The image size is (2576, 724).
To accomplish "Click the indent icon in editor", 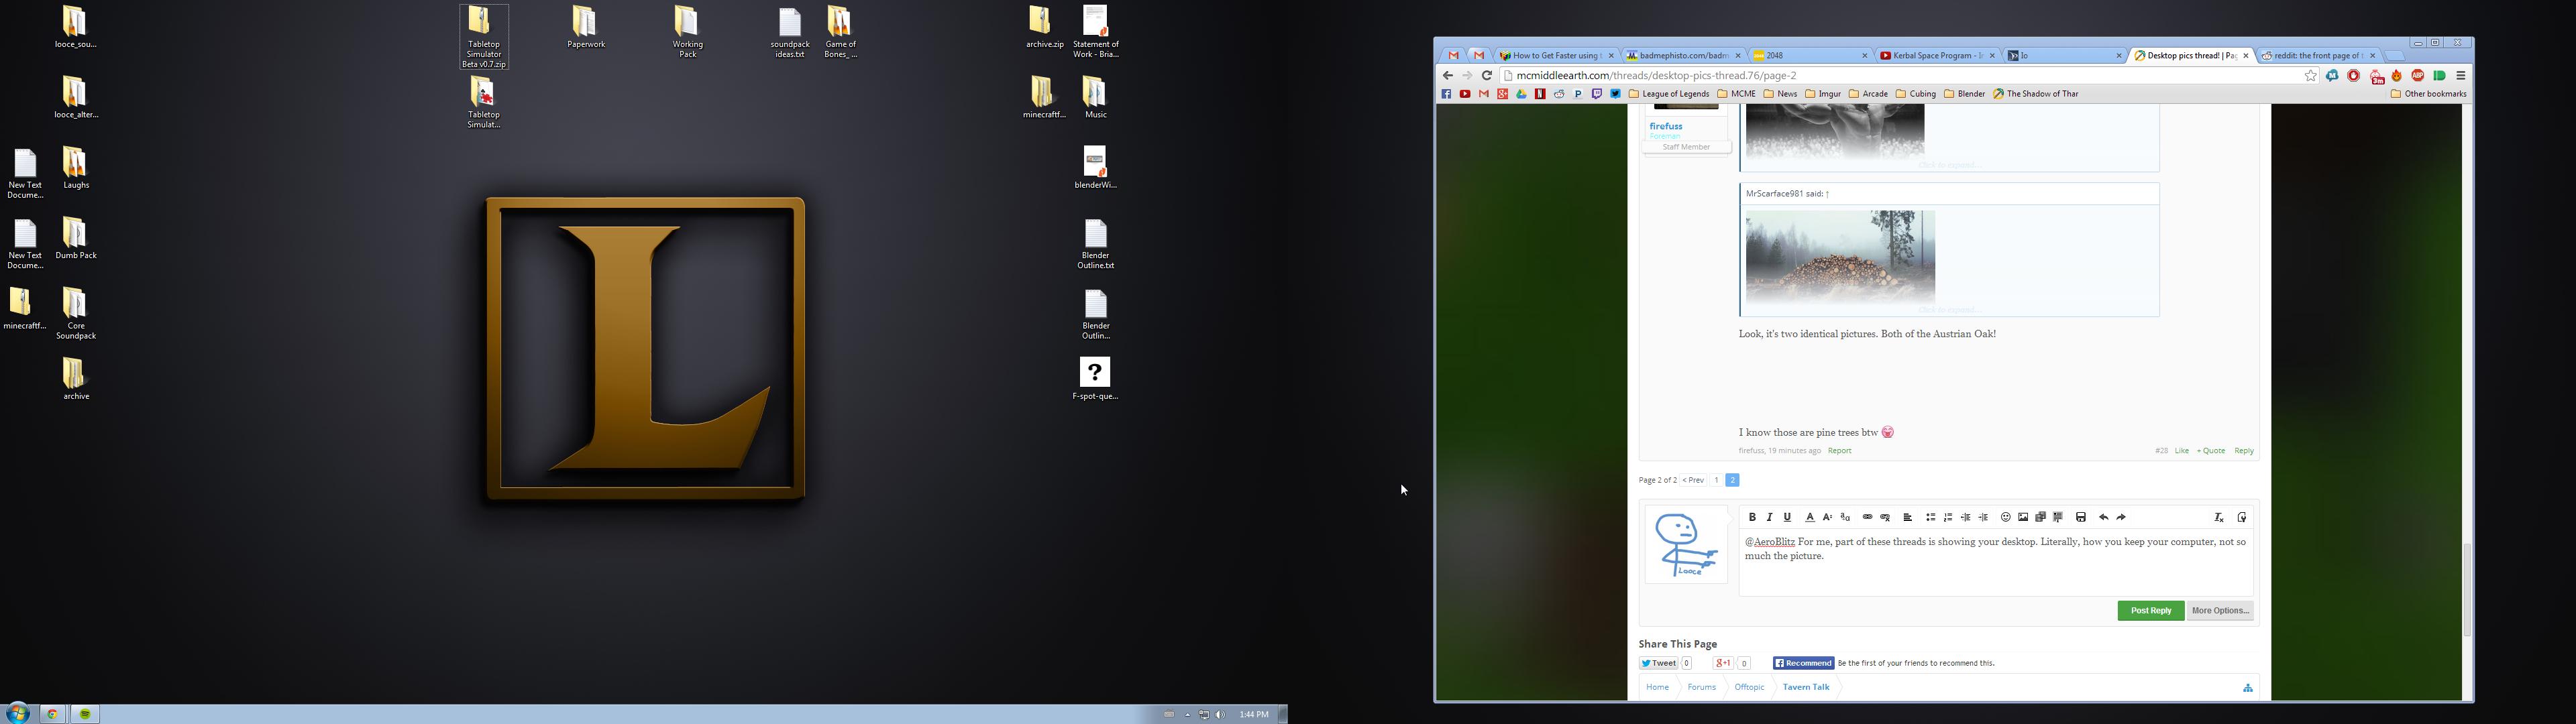I will pyautogui.click(x=1983, y=517).
